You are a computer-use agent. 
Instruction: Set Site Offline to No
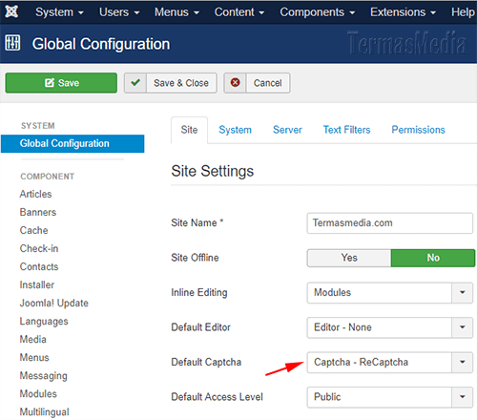click(433, 258)
